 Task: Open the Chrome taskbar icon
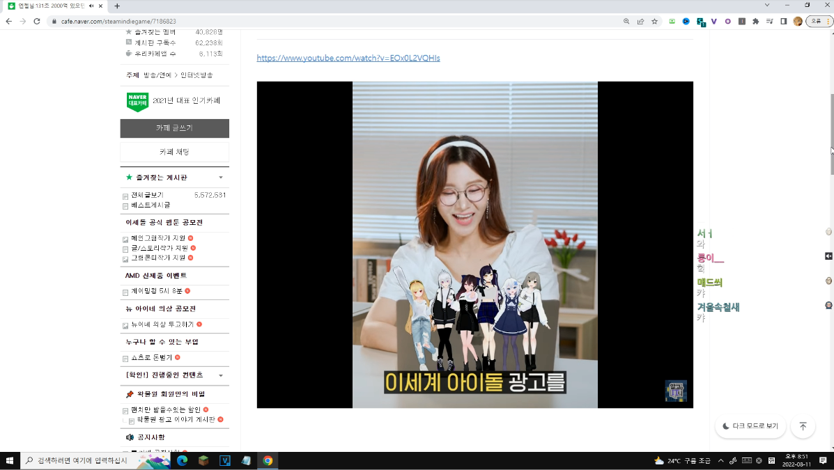point(268,460)
